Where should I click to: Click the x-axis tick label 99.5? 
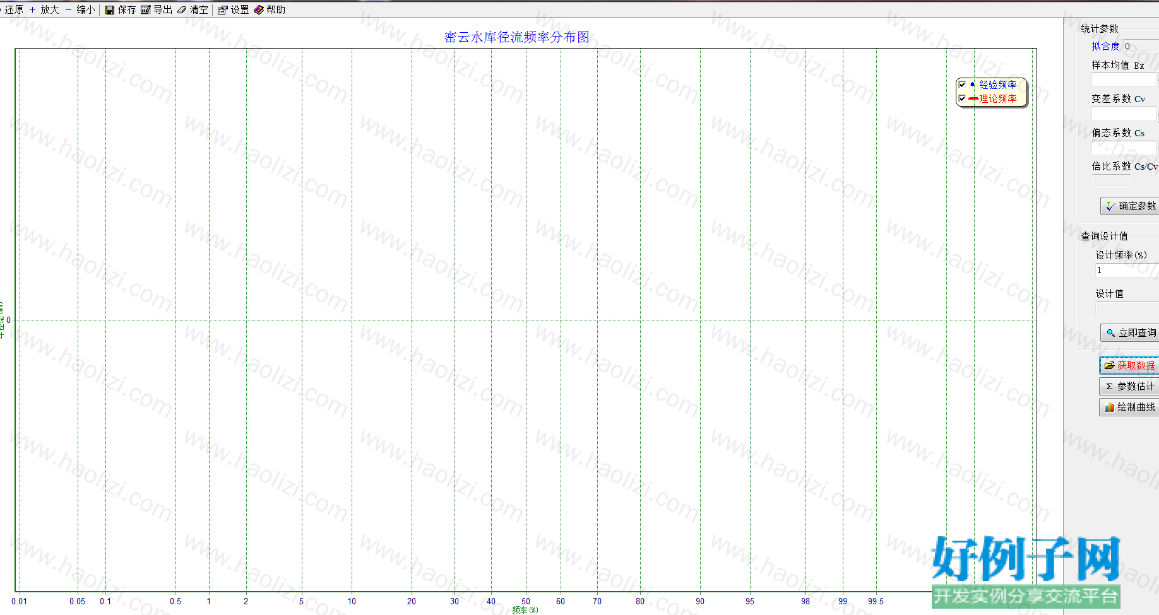point(876,601)
